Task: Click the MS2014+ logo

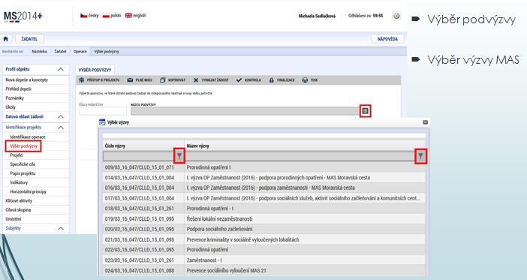Action: tap(23, 16)
